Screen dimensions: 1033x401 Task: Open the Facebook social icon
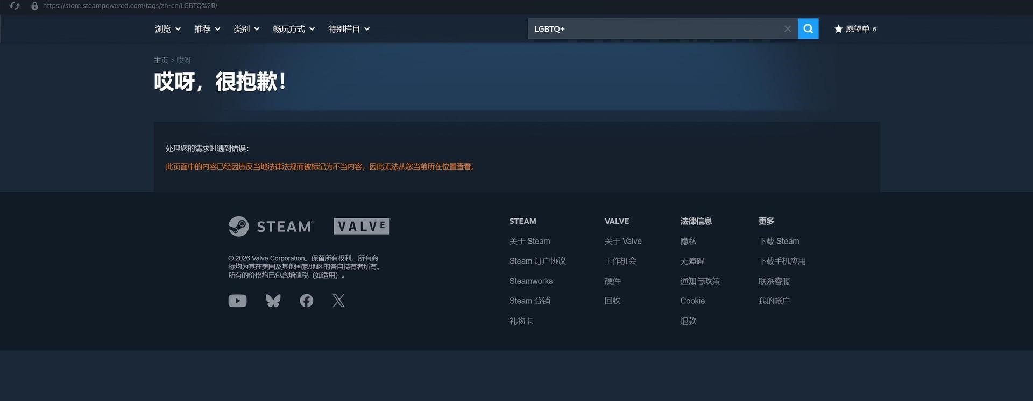306,301
